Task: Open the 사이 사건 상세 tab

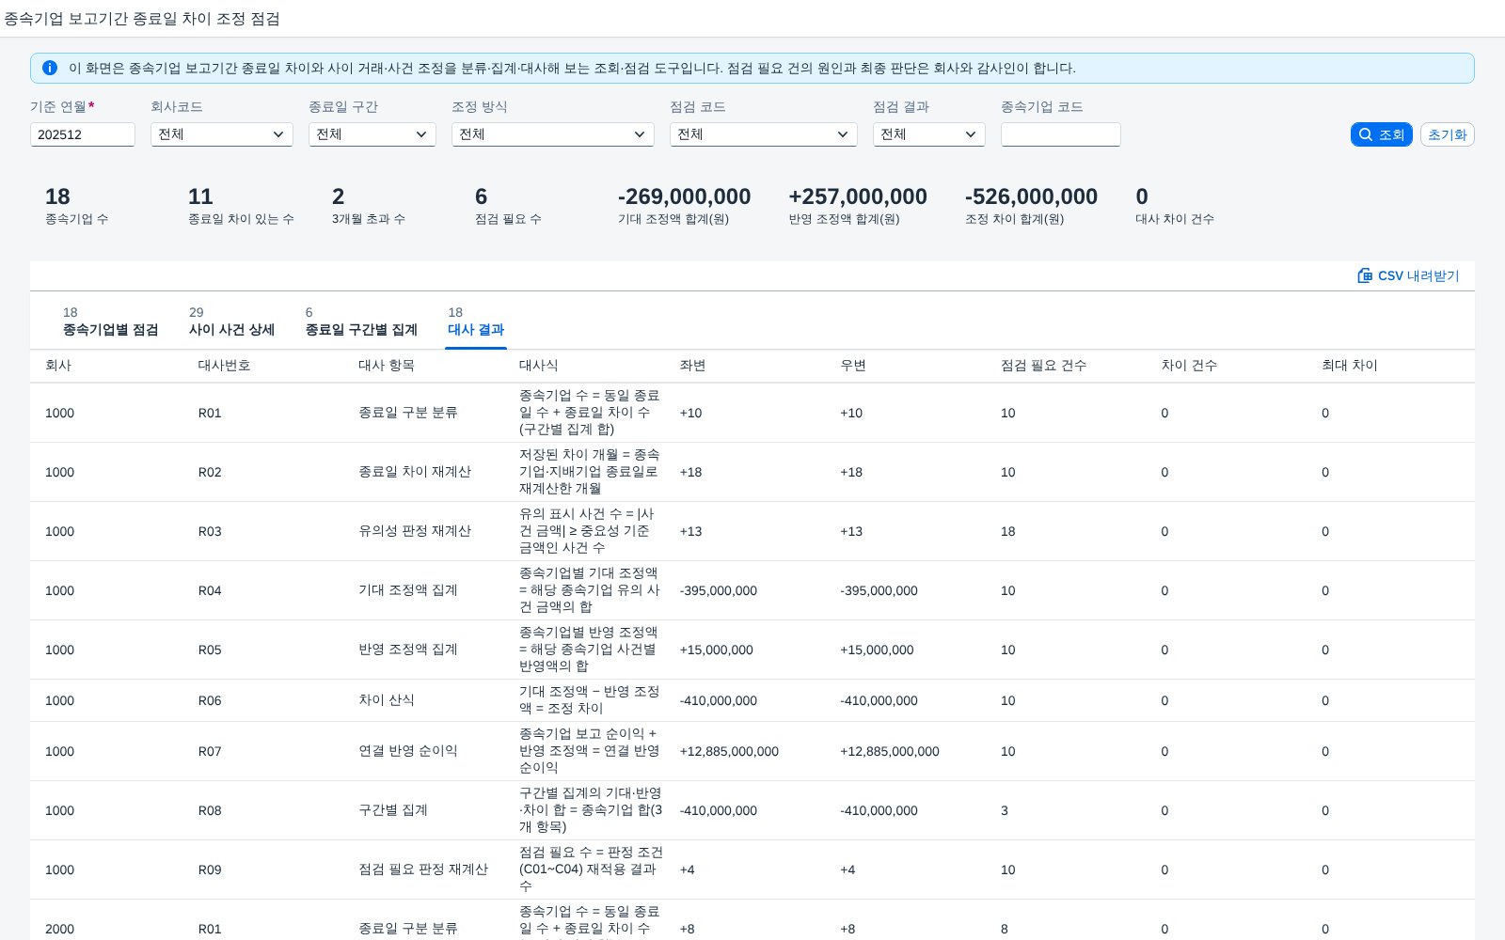Action: pyautogui.click(x=231, y=321)
